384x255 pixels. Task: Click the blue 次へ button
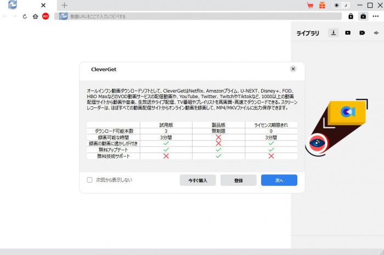click(279, 180)
